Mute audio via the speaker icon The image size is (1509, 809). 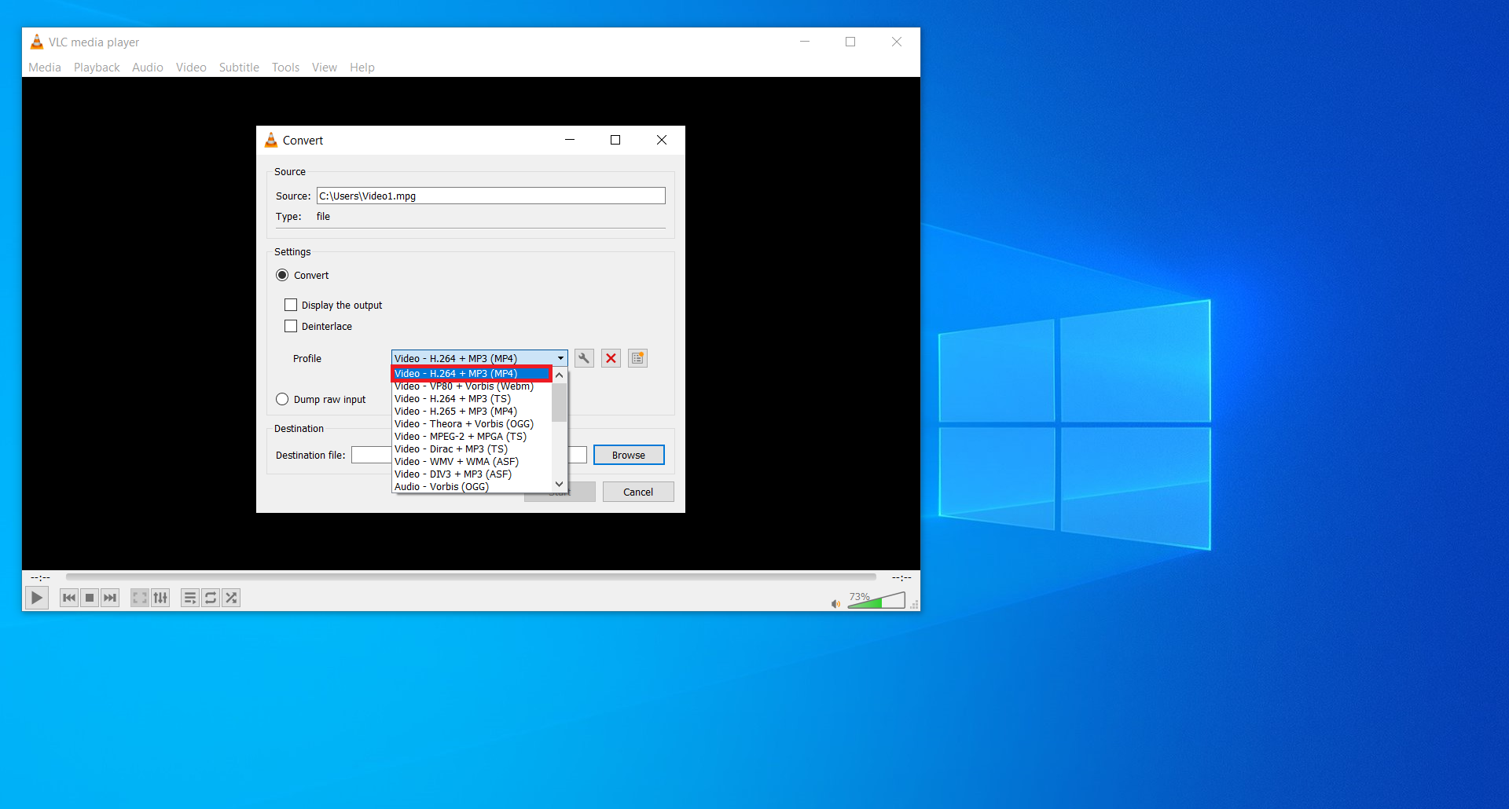[x=835, y=603]
